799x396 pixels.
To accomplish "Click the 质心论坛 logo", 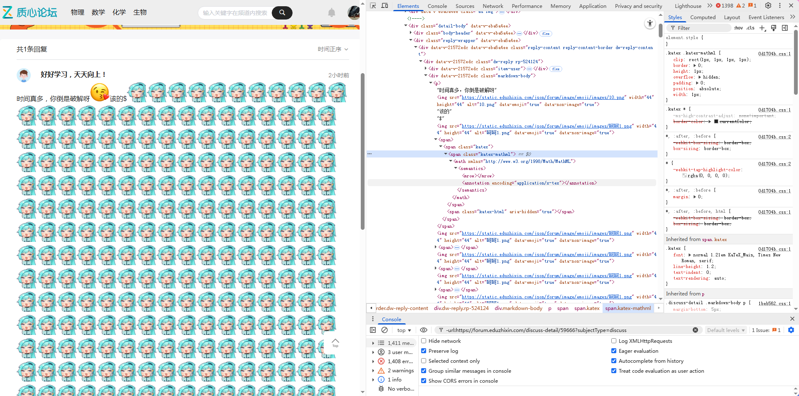I will (x=30, y=12).
